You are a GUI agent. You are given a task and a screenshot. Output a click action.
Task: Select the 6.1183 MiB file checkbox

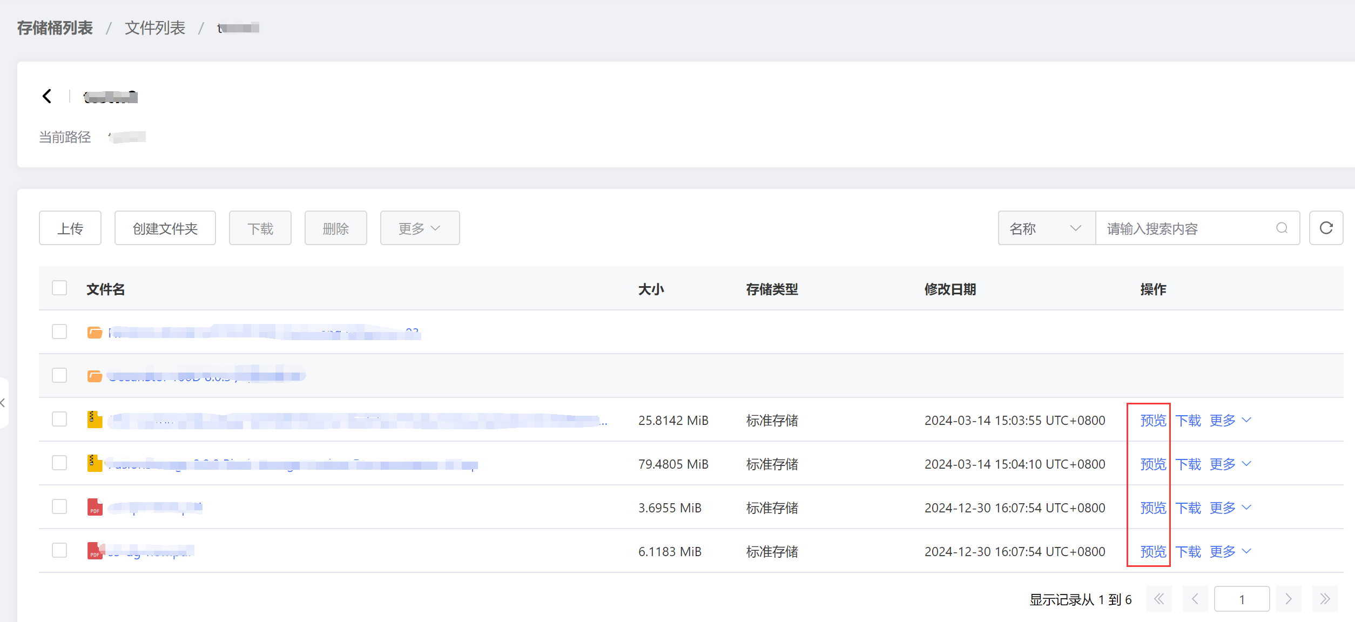59,550
